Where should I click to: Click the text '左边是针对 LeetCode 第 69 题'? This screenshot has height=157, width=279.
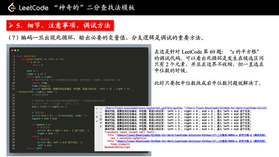(x=188, y=52)
